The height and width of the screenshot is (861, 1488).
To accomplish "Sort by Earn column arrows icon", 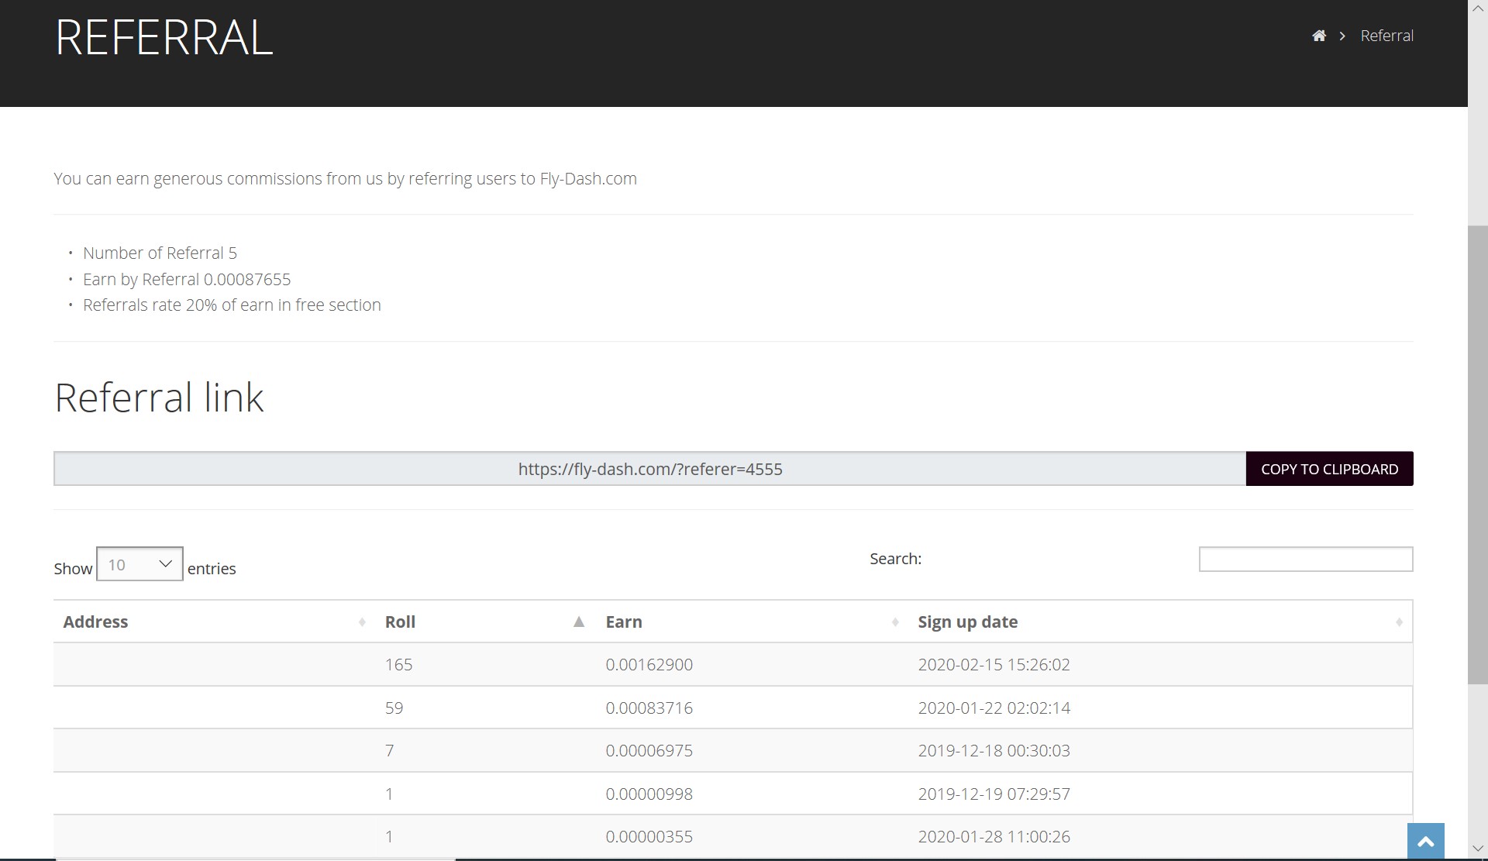I will [895, 622].
